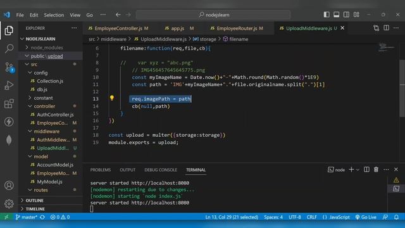
Task: Open editor More Actions ellipsis
Action: click(x=396, y=28)
